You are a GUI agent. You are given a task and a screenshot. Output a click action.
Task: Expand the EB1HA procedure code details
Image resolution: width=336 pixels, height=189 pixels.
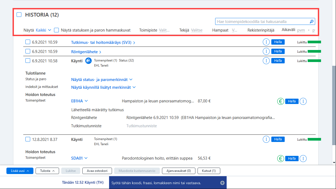pos(79,101)
